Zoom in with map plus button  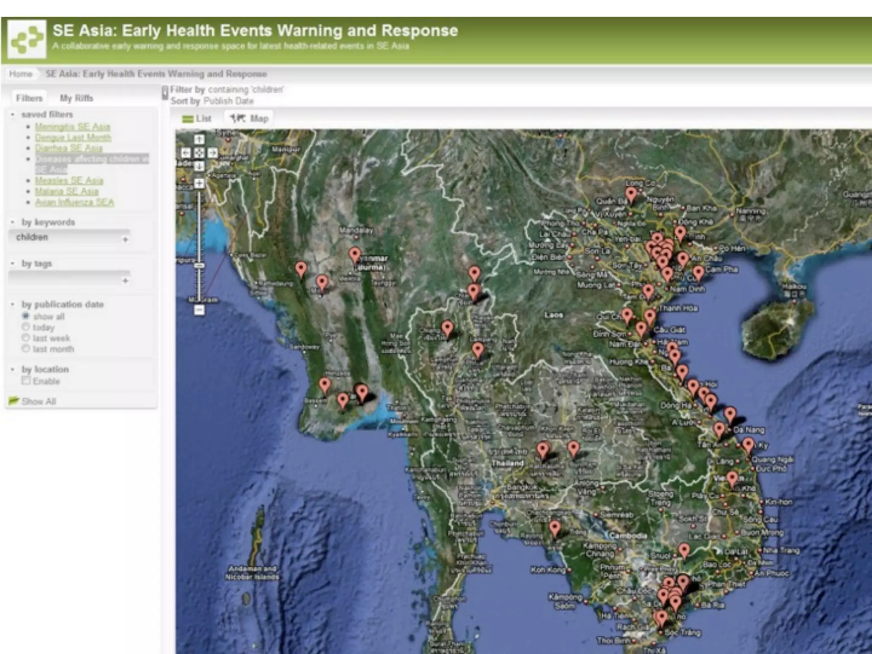199,183
